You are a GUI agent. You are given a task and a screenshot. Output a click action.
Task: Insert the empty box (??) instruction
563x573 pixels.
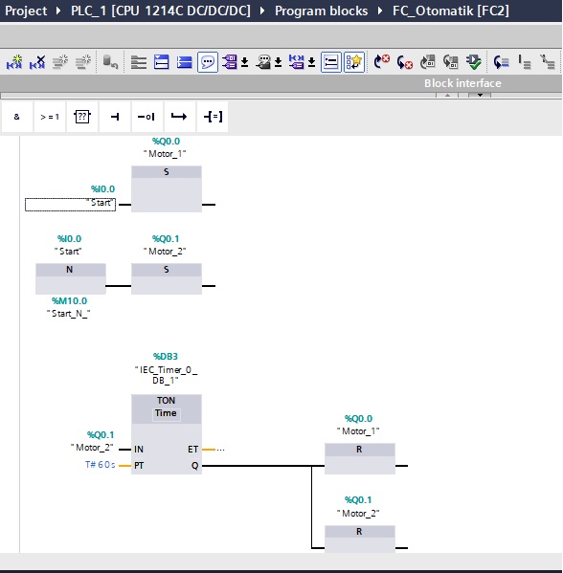82,117
